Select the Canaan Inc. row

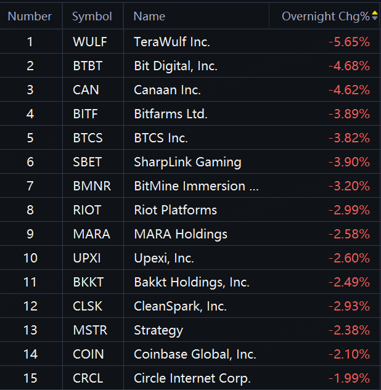click(190, 90)
